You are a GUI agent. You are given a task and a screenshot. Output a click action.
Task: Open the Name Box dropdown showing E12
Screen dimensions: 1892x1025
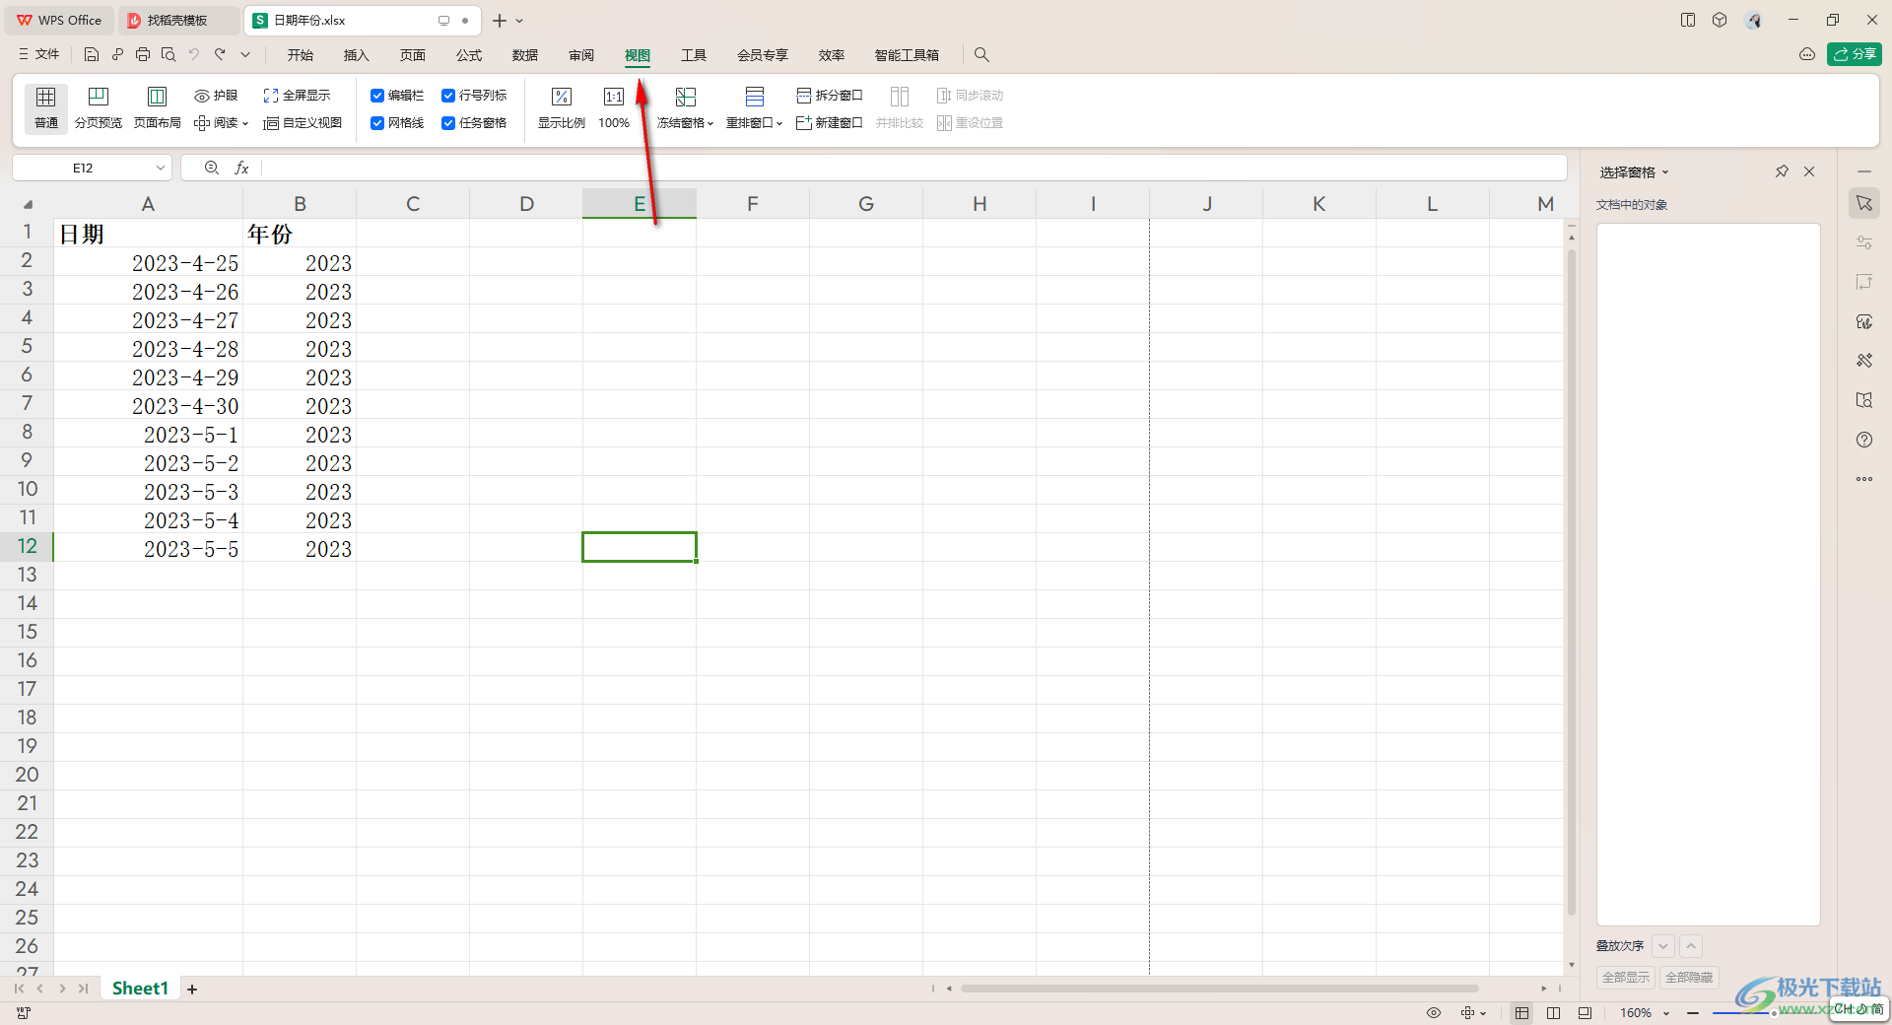160,169
